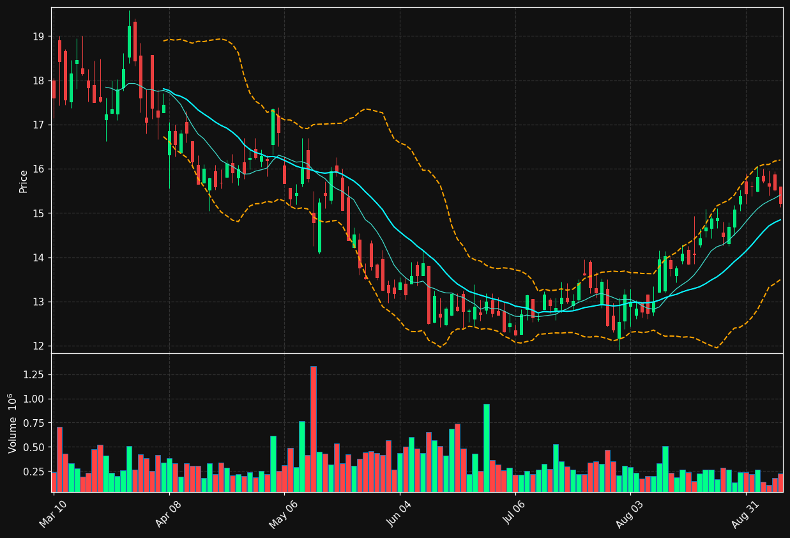Click the May 06 date label

[x=284, y=515]
